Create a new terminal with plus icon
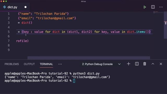This screenshot has height=94, width=167. click(x=129, y=64)
